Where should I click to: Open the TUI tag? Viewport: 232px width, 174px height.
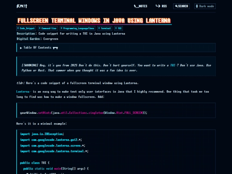tap(119, 28)
